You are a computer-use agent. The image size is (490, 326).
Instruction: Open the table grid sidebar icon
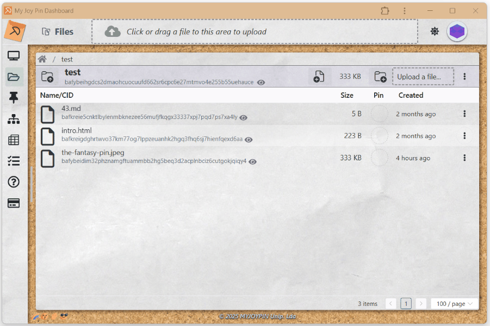click(x=14, y=140)
